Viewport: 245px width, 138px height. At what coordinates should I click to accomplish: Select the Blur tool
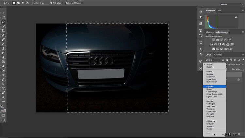click(x=3, y=66)
